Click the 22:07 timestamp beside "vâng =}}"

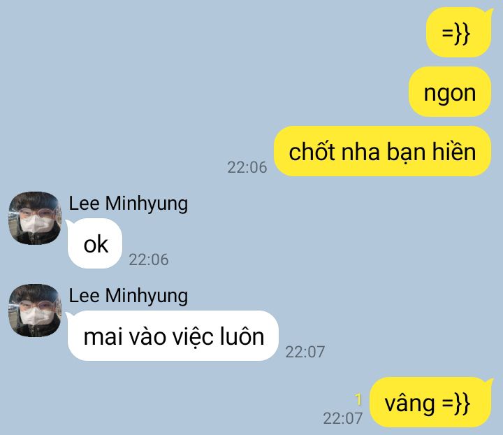click(x=342, y=418)
